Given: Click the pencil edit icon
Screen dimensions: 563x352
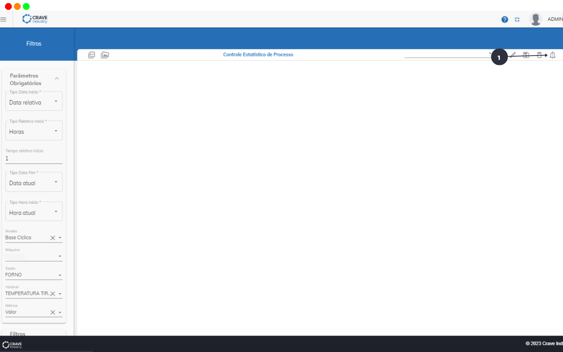Looking at the screenshot, I should point(513,55).
